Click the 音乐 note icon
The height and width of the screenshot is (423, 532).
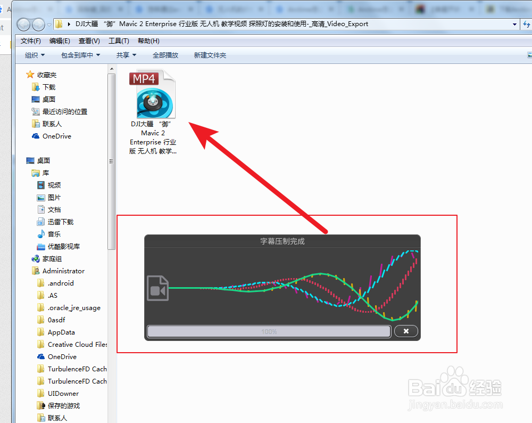41,234
